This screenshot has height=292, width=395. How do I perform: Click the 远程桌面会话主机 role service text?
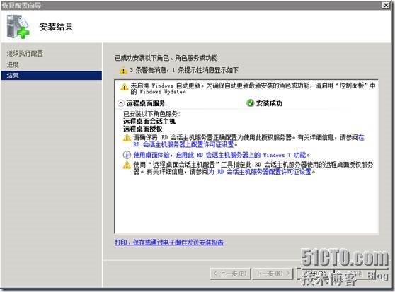click(149, 122)
